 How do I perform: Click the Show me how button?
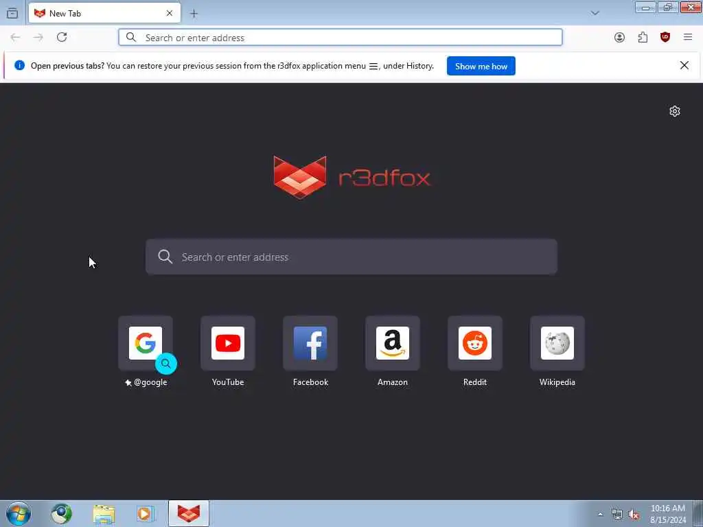(481, 66)
